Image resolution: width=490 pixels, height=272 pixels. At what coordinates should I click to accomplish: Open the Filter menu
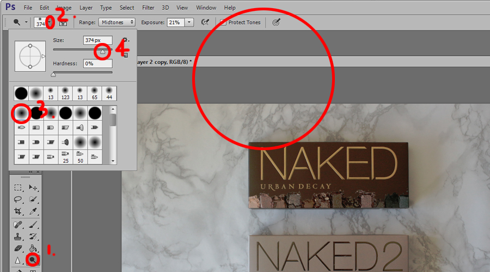[x=148, y=8]
